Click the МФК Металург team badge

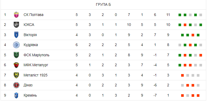(16, 65)
